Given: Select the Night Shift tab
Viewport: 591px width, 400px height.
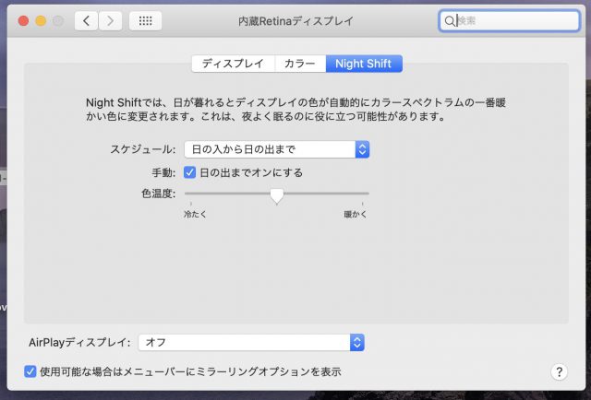Looking at the screenshot, I should coord(364,64).
